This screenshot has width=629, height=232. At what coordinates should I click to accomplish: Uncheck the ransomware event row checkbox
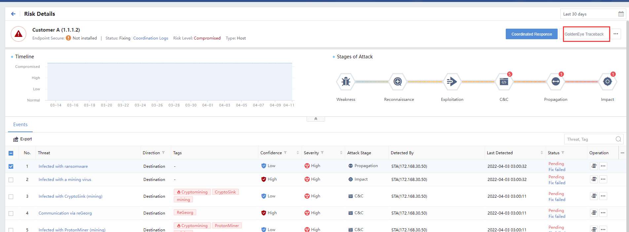[11, 166]
